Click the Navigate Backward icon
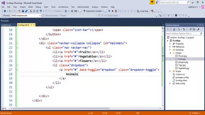205x115 pixels. 5,11
